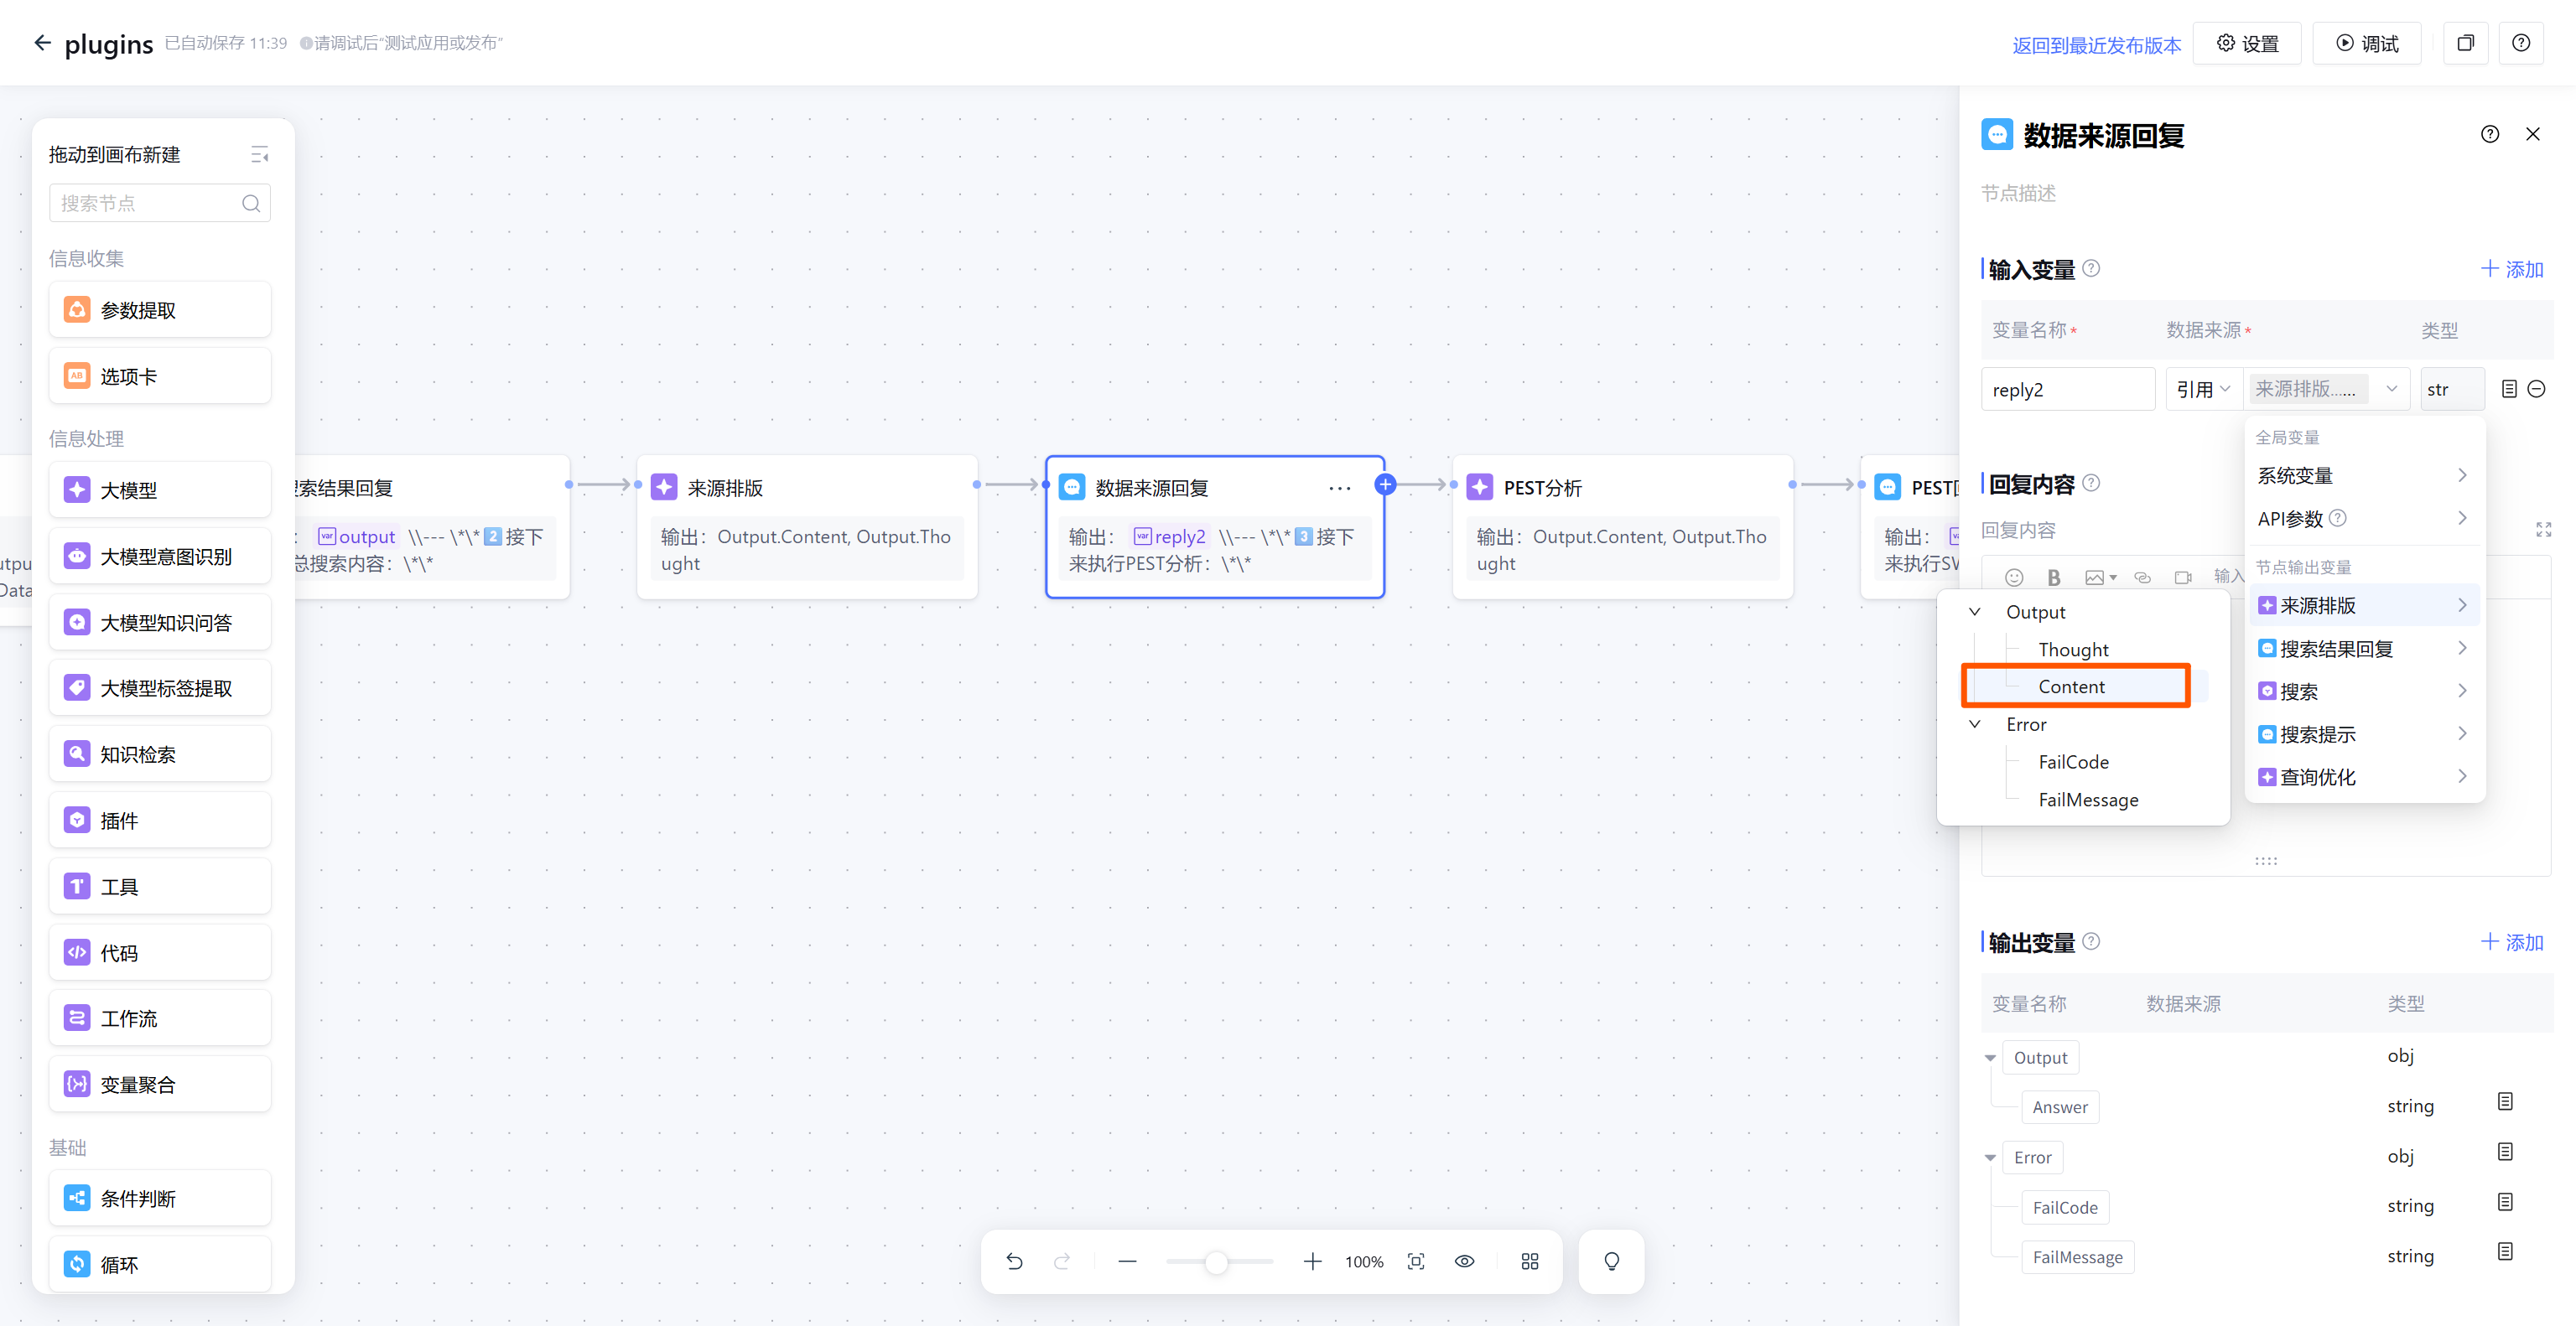The height and width of the screenshot is (1326, 2576).
Task: Click the fit-to-screen icon in zoom toolbar
Action: click(x=1416, y=1261)
